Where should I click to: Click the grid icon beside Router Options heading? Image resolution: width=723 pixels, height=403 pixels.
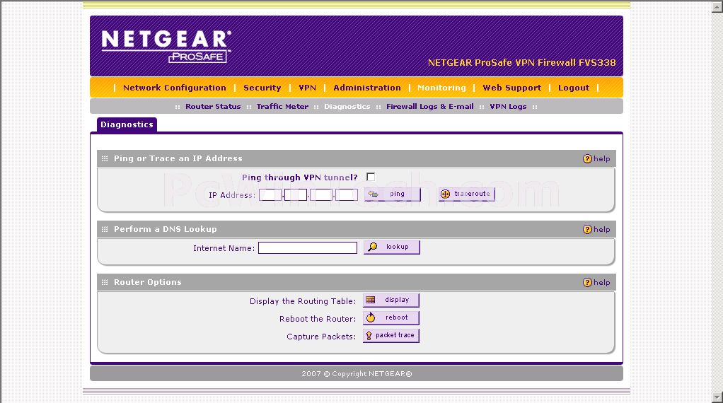click(105, 282)
